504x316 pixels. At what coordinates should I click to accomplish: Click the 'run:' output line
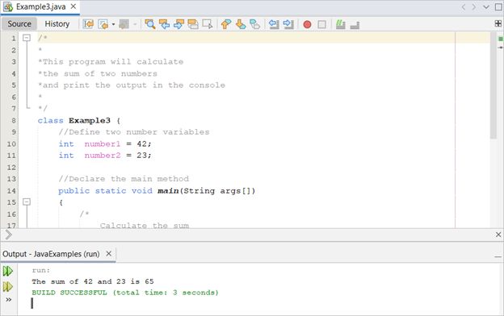41,270
